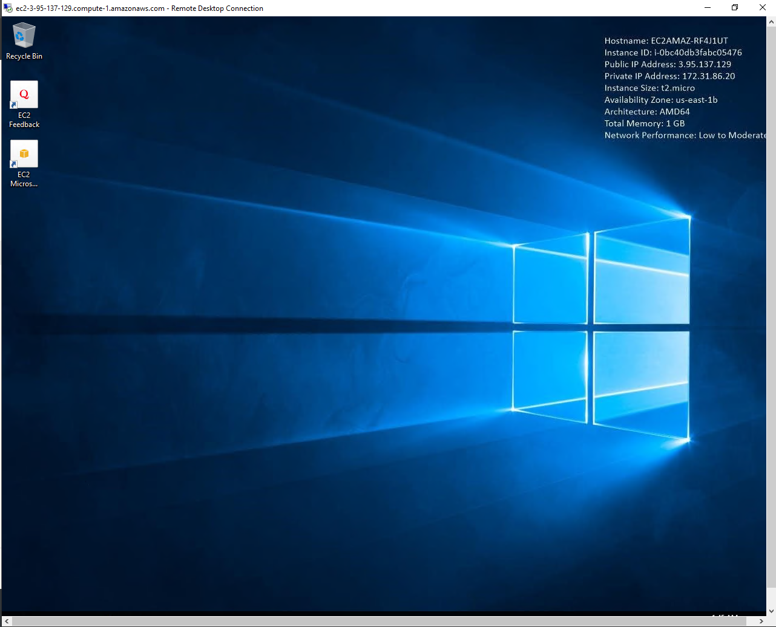Image resolution: width=776 pixels, height=627 pixels.
Task: Select the Recycle Bin desktop icon
Action: 24,41
